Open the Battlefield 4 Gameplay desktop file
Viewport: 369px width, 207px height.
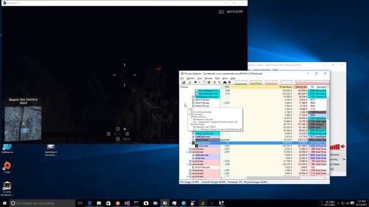[51, 150]
